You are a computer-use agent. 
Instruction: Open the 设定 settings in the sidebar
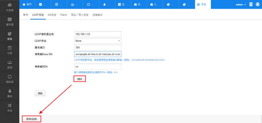tap(10, 108)
